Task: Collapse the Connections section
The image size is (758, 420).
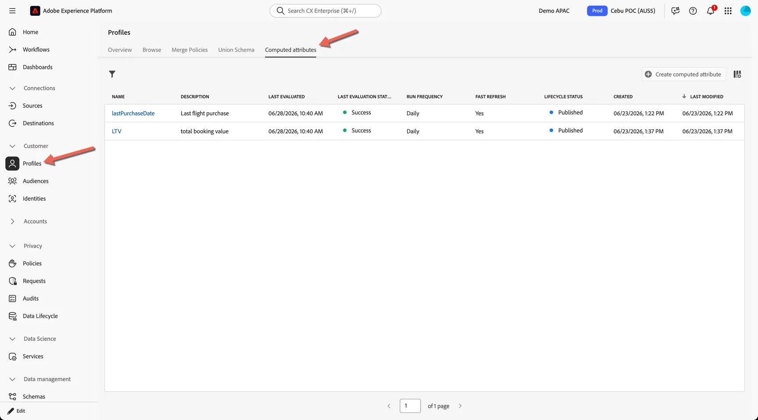Action: [12, 88]
